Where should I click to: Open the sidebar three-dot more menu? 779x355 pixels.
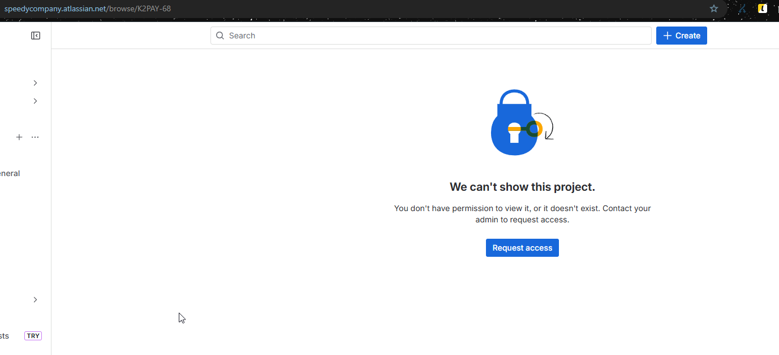point(35,137)
